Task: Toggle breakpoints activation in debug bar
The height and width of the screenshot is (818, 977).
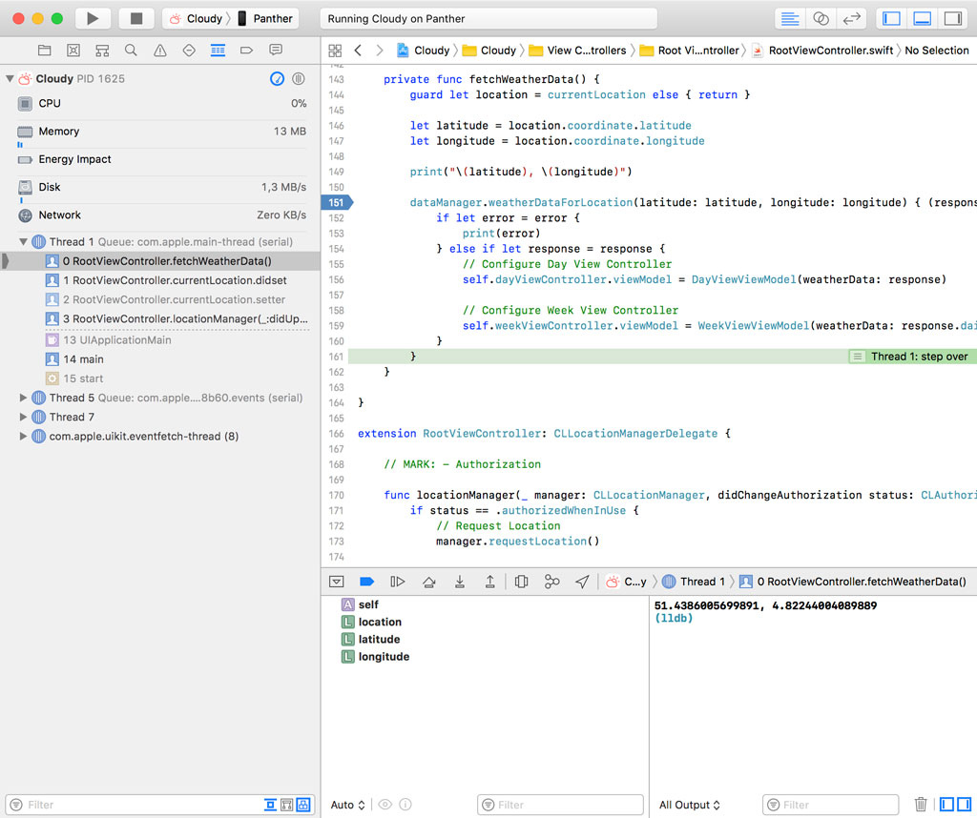Action: tap(366, 582)
